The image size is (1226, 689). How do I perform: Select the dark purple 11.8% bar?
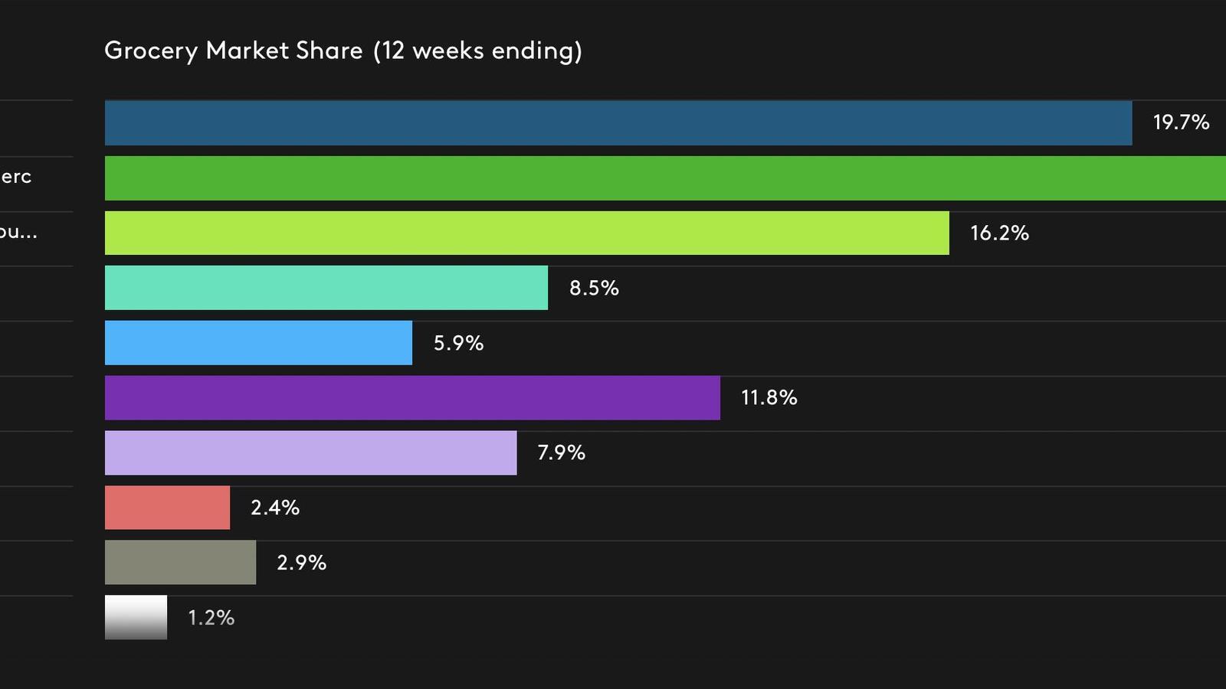click(412, 397)
